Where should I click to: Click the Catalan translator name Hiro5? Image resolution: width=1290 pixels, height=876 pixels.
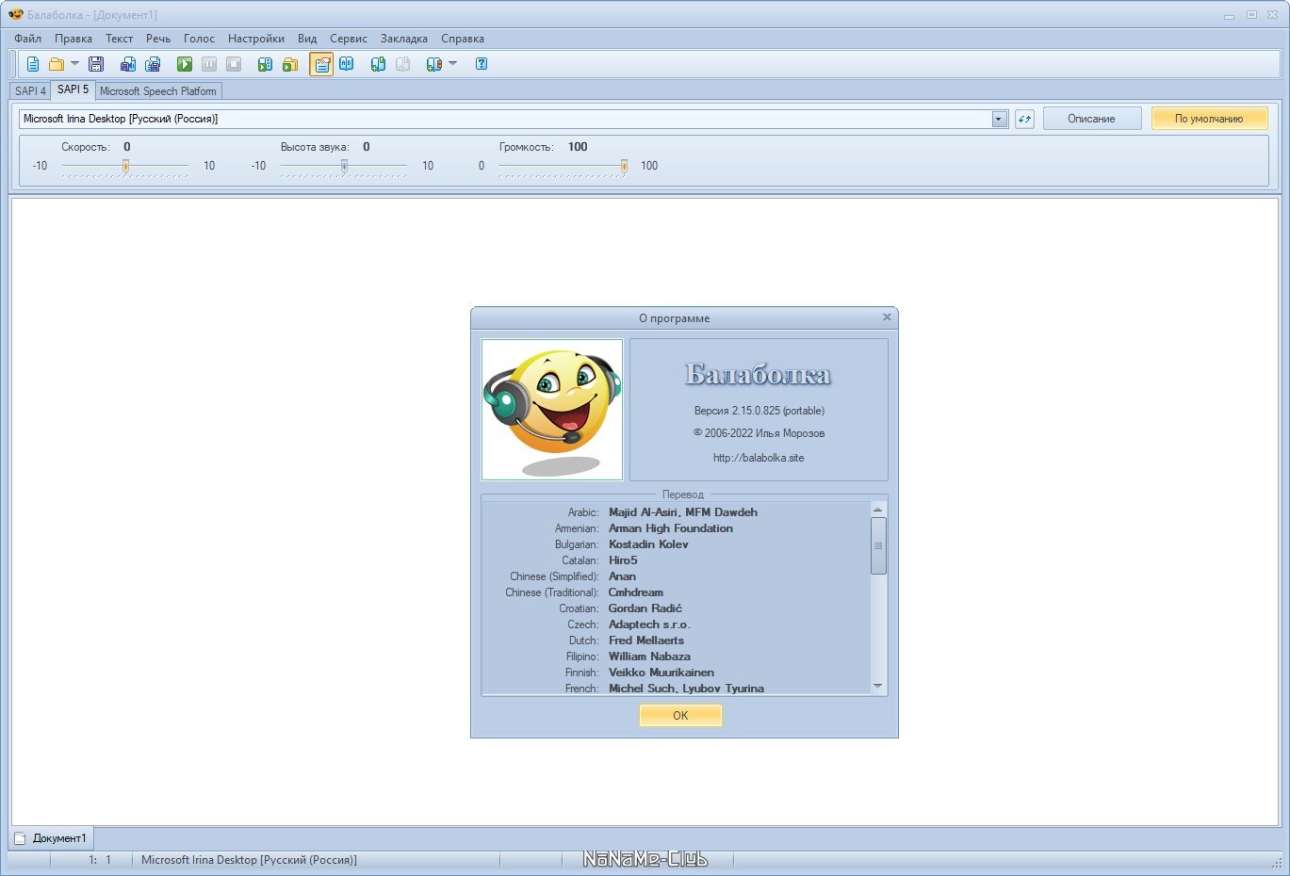tap(623, 560)
